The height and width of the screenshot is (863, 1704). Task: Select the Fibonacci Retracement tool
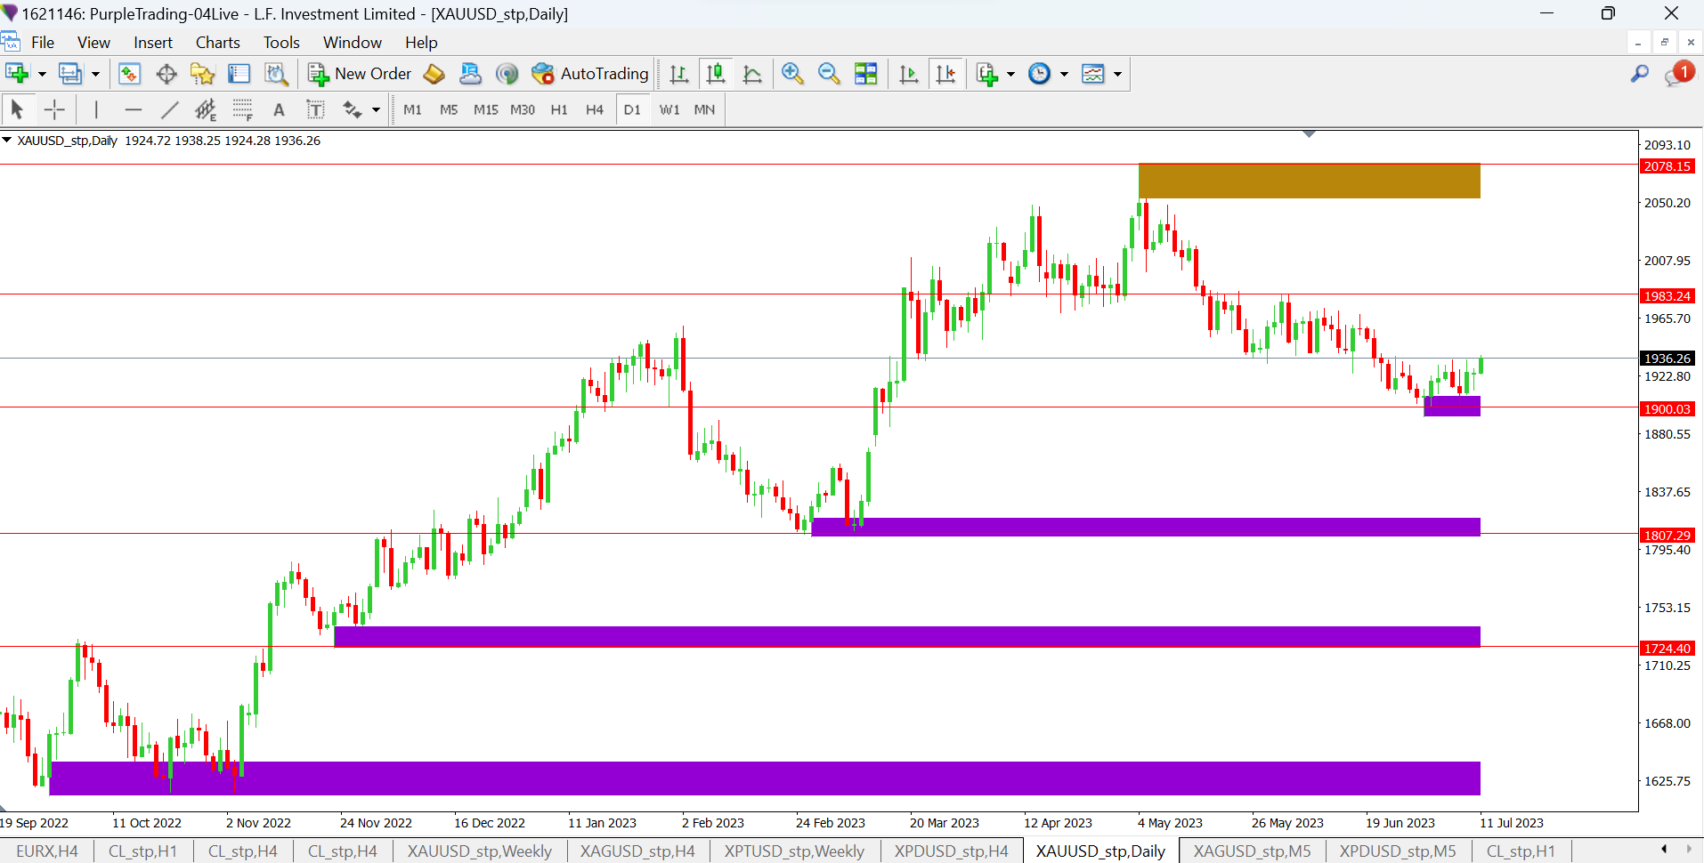(x=242, y=109)
